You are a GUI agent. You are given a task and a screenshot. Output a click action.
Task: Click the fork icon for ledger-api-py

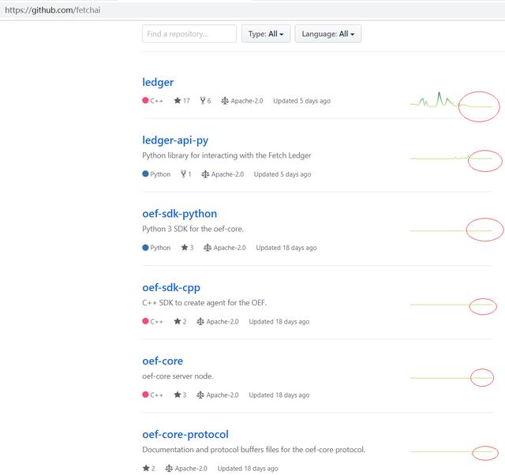tap(183, 174)
